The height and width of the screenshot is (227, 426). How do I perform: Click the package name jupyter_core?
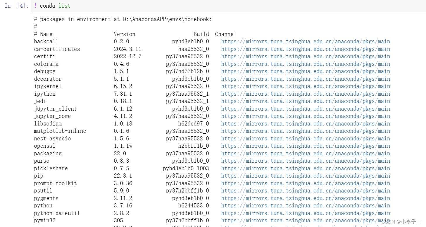[52, 116]
